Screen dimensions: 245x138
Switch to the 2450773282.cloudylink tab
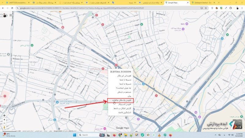point(17,3)
